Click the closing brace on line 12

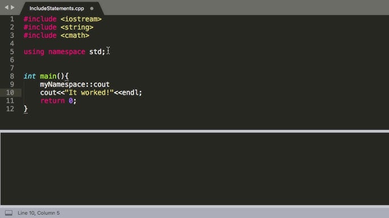click(26, 109)
